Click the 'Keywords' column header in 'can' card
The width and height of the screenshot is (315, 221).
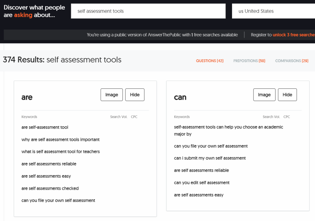[x=182, y=117]
